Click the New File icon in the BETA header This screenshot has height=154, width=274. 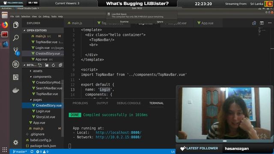coord(40,65)
